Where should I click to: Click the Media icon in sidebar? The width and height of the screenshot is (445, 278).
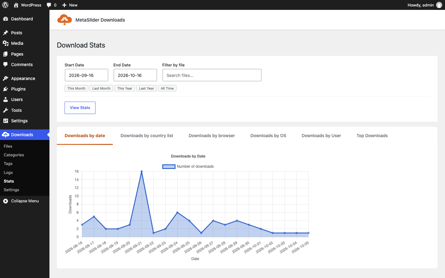pos(6,43)
